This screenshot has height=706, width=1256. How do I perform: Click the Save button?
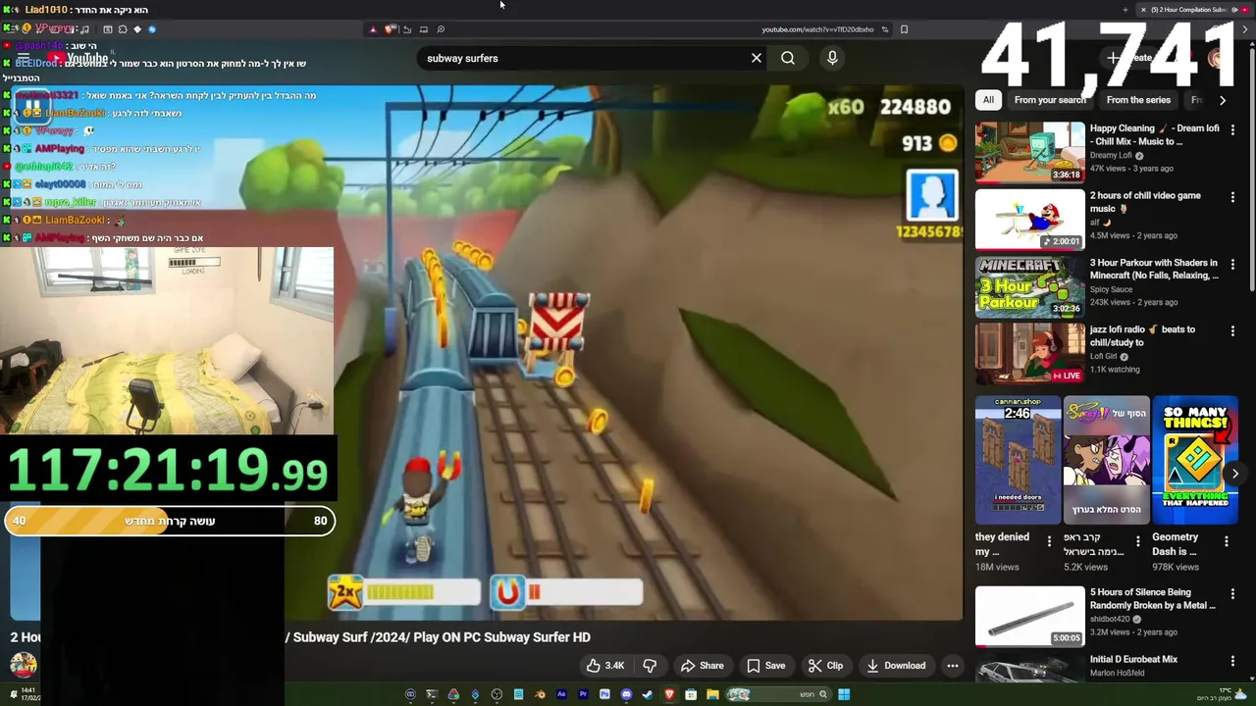point(765,666)
